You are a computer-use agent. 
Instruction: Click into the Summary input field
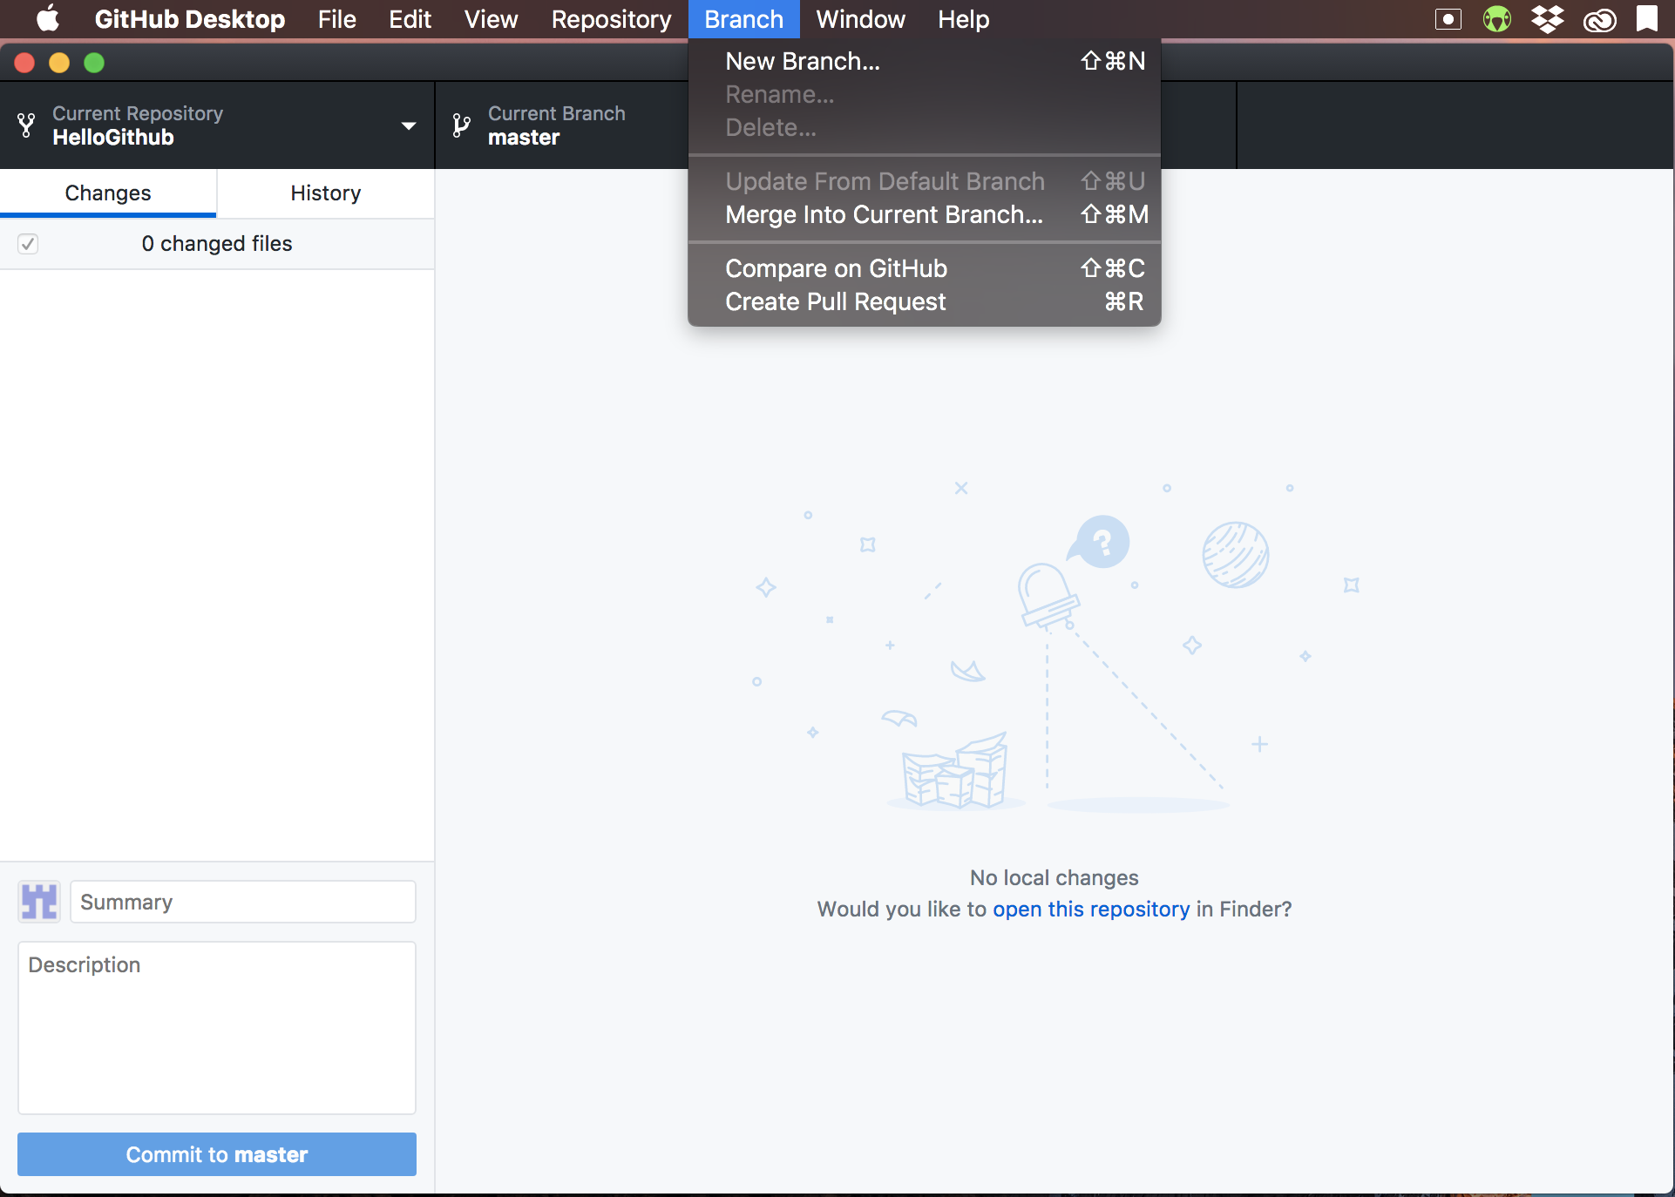243,902
